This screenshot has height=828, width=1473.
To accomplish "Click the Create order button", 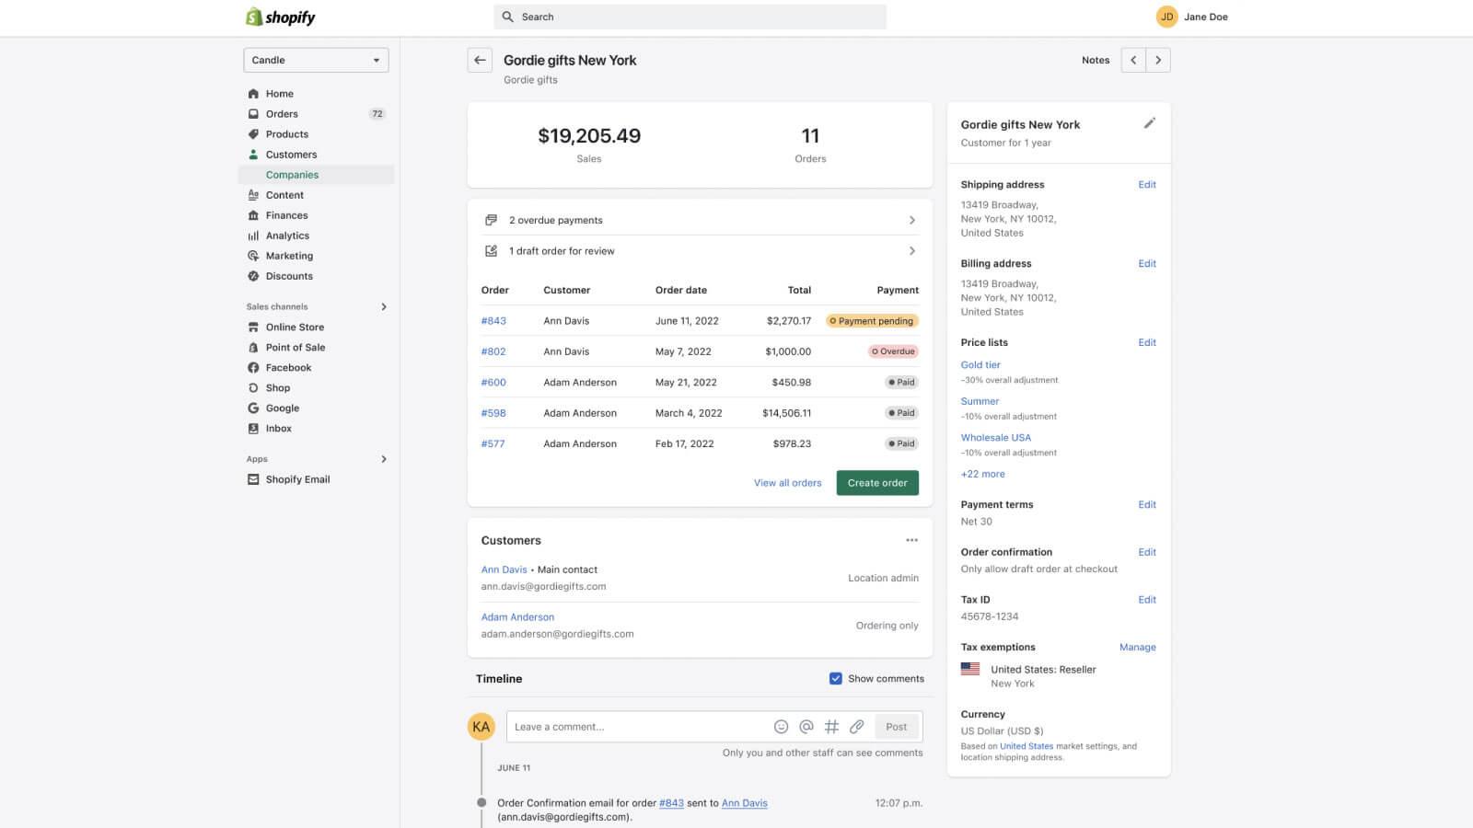I will click(876, 483).
